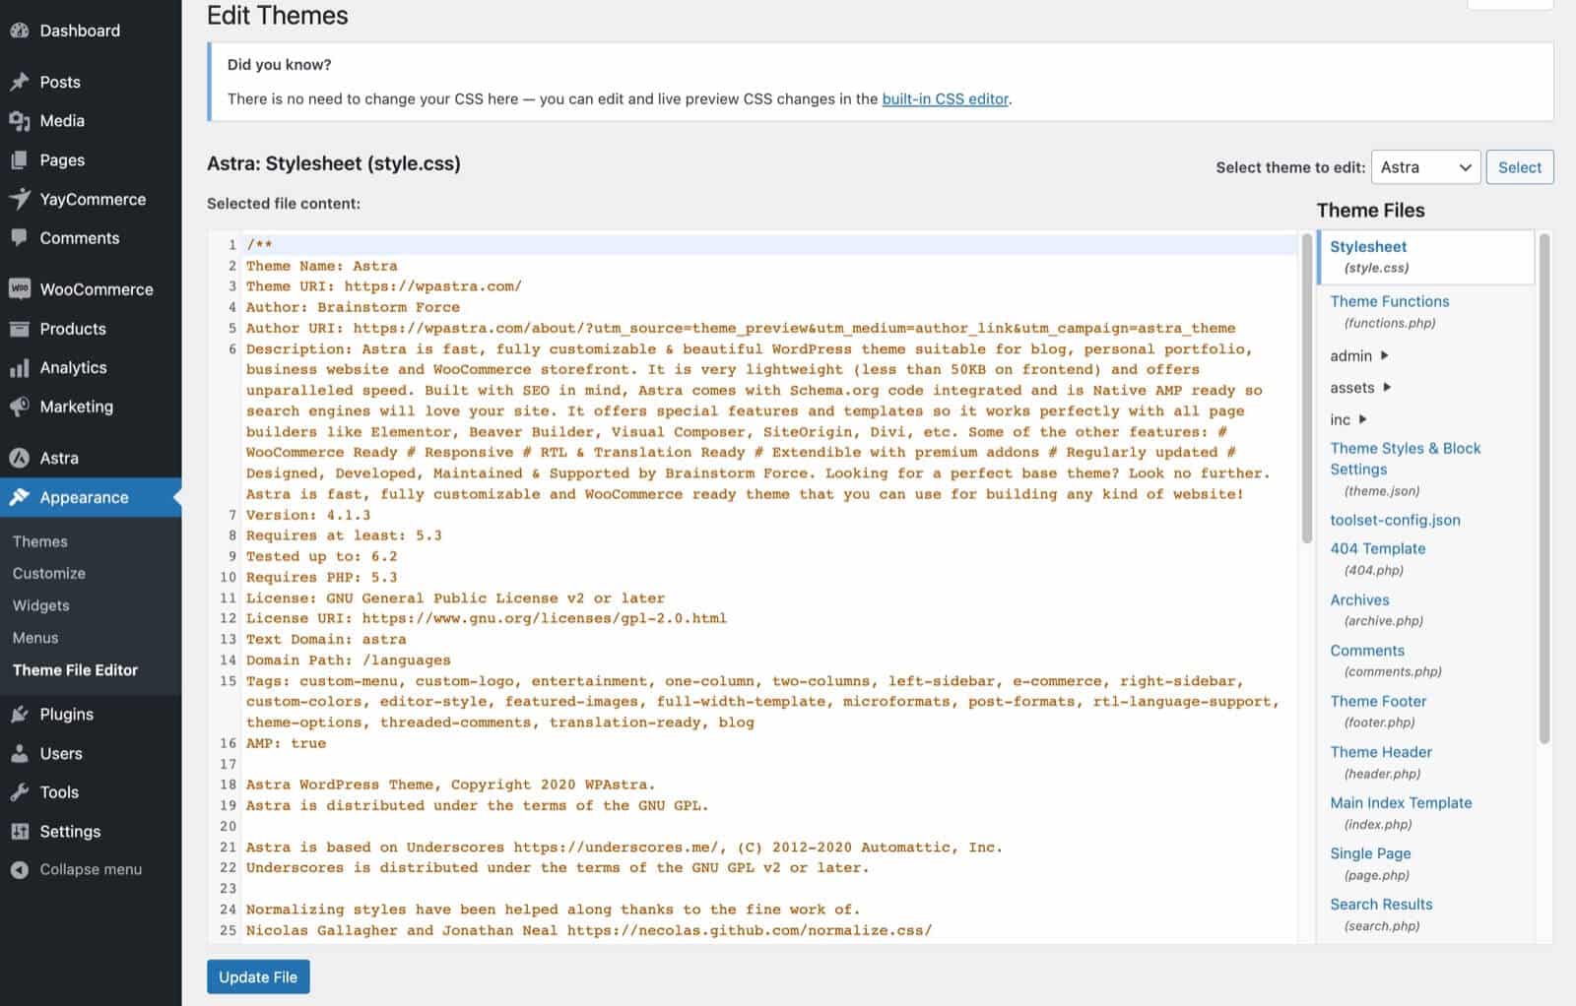Click the Tools wrench icon
The width and height of the screenshot is (1576, 1006).
(20, 792)
